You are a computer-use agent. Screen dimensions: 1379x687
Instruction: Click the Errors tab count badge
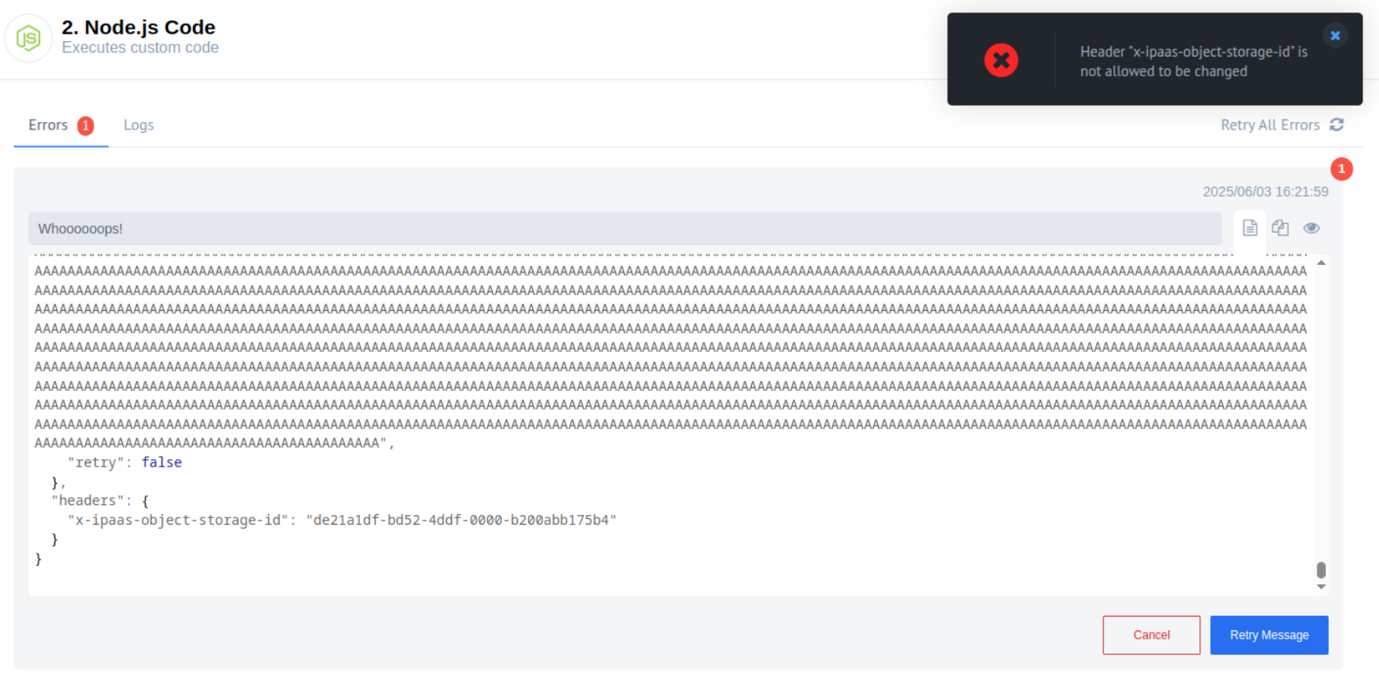point(85,125)
